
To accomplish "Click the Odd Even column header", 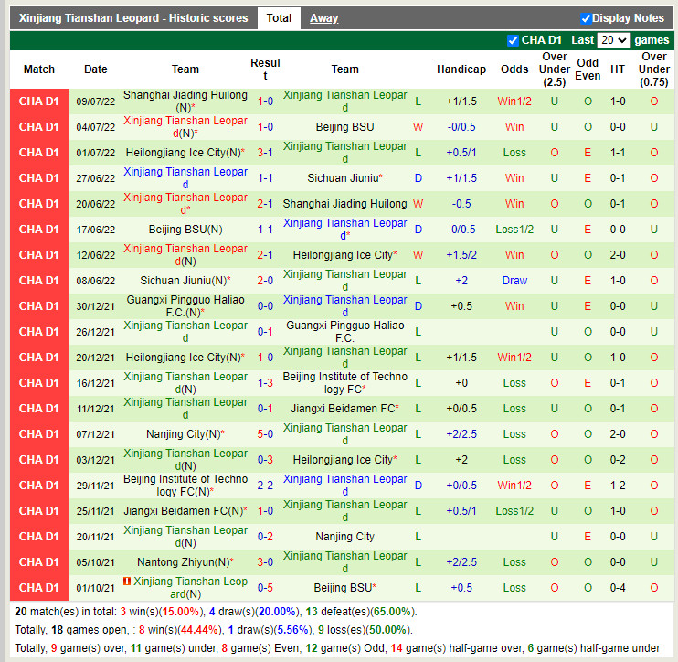I will coord(588,69).
